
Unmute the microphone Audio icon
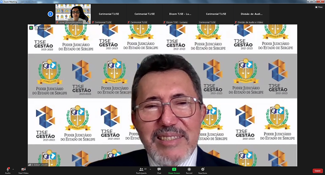pyautogui.click(x=7, y=169)
